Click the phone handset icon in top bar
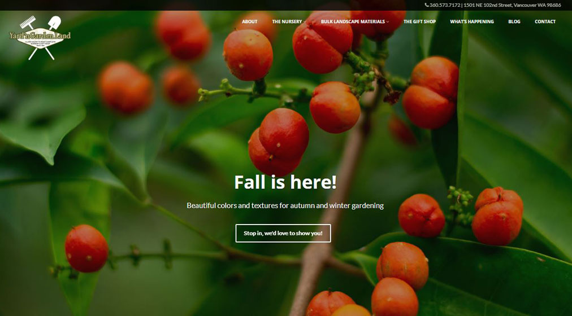 (427, 5)
